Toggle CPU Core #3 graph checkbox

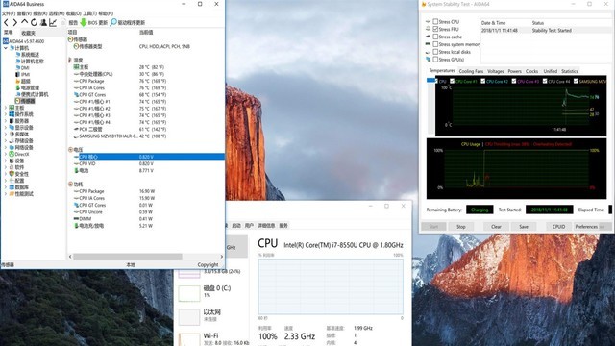[514, 81]
